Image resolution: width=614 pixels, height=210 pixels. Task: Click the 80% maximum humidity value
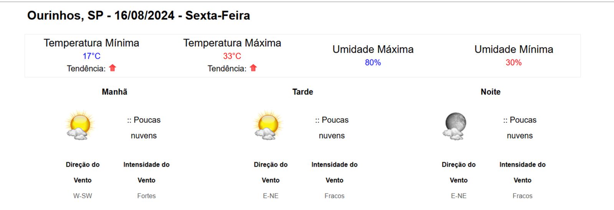pyautogui.click(x=373, y=62)
